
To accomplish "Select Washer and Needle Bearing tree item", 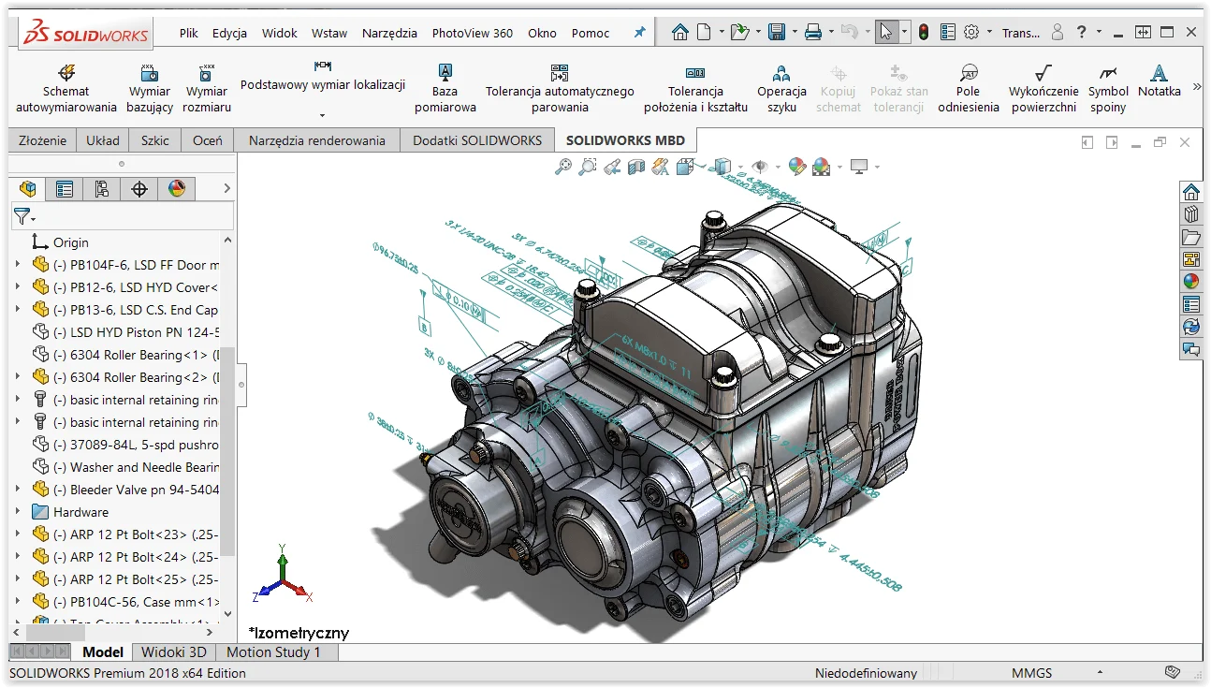I will (125, 467).
